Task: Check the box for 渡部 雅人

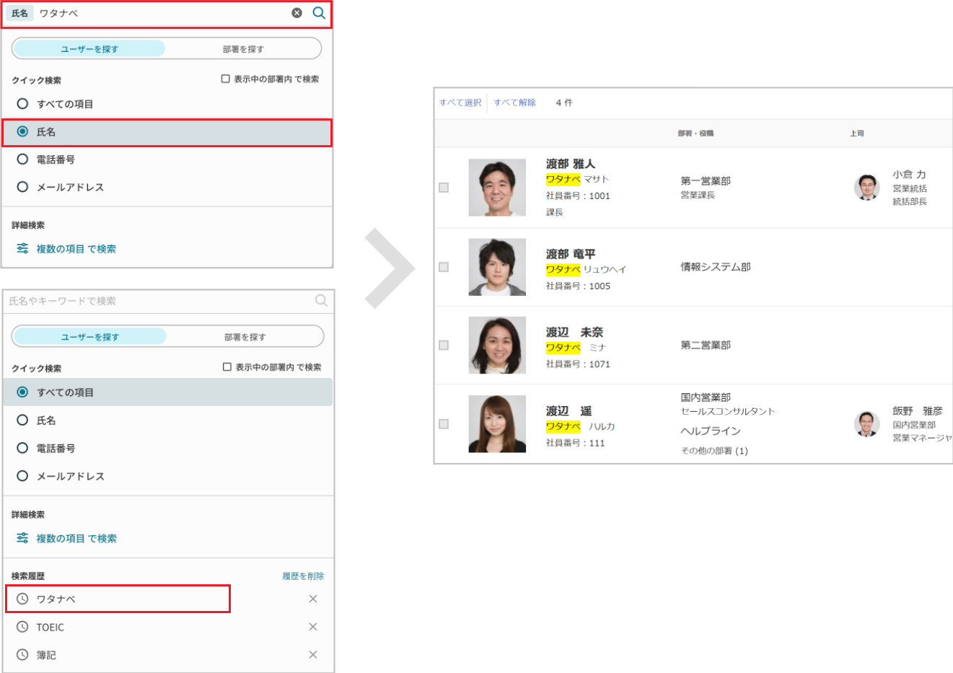Action: (x=444, y=188)
